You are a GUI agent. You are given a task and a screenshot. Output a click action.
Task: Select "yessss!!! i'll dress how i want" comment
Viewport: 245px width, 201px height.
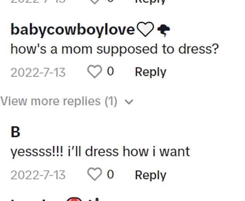(x=100, y=152)
